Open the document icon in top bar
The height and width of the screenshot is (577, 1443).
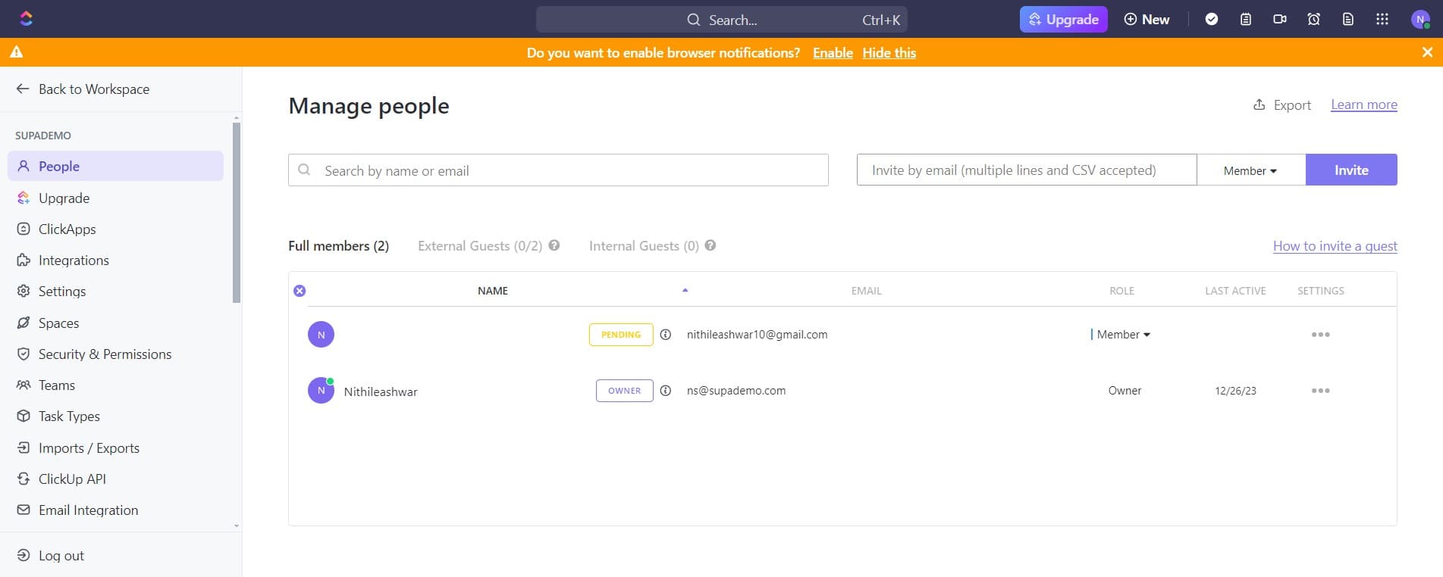point(1348,20)
